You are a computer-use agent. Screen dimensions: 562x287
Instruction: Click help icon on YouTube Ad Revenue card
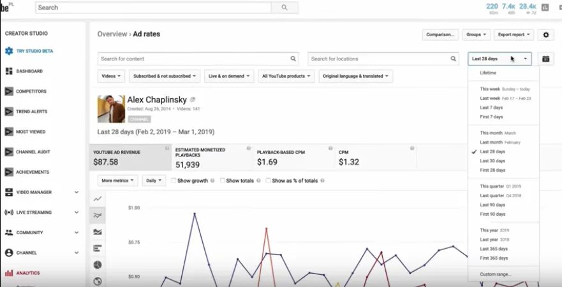tap(167, 148)
